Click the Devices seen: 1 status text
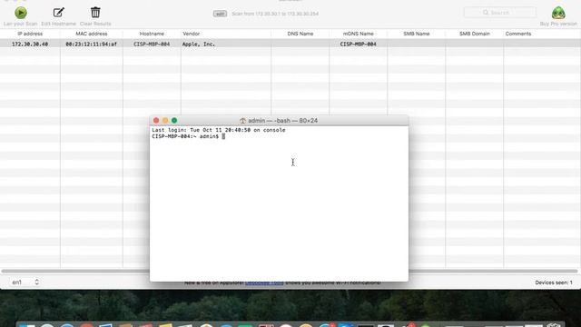 click(x=554, y=282)
